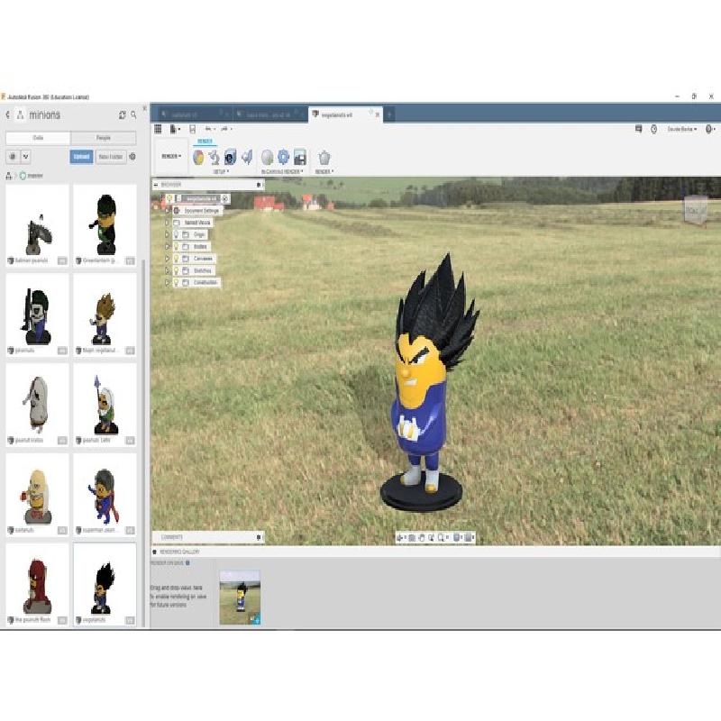Add a new design tab
The image size is (721, 721).
click(x=389, y=115)
